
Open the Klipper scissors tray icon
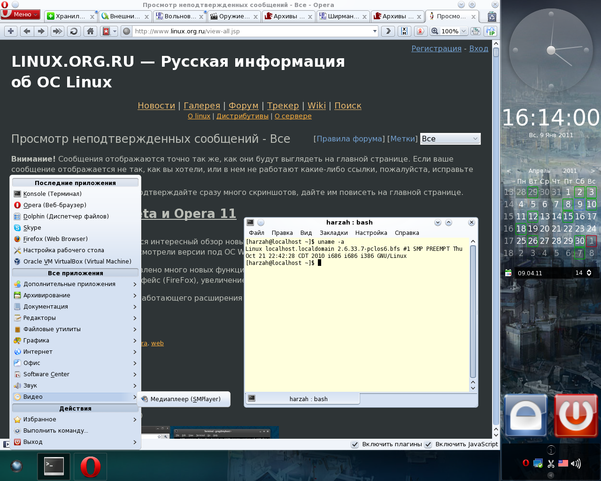point(551,464)
